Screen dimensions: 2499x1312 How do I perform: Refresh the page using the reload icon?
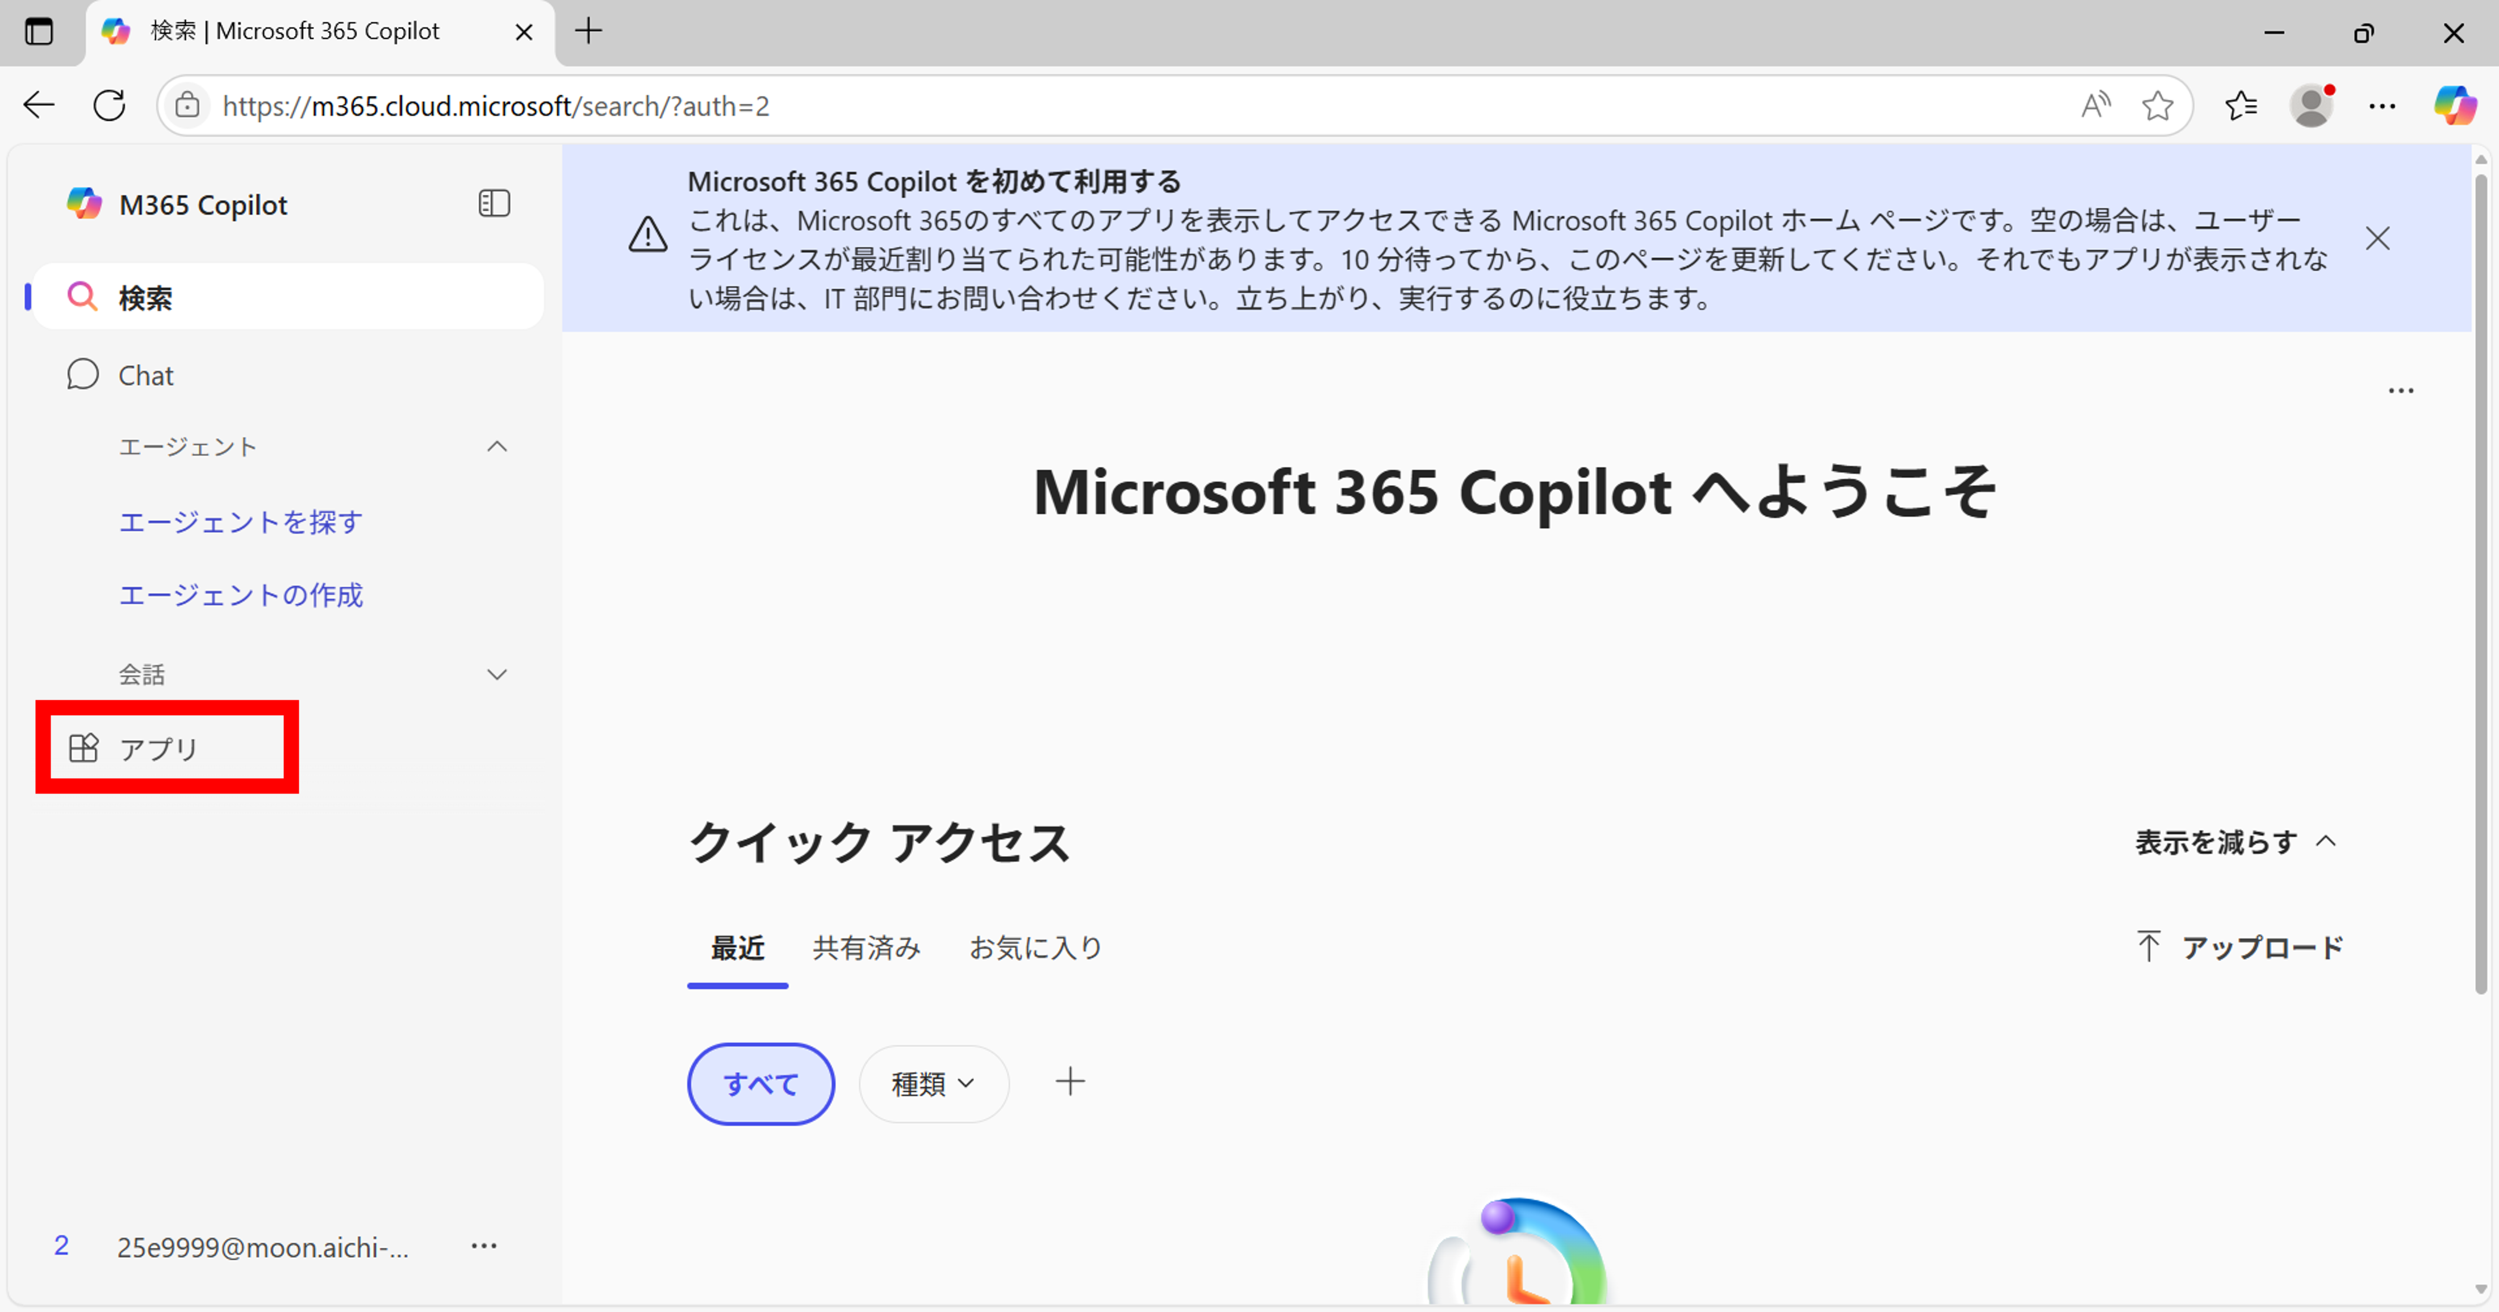[x=110, y=105]
